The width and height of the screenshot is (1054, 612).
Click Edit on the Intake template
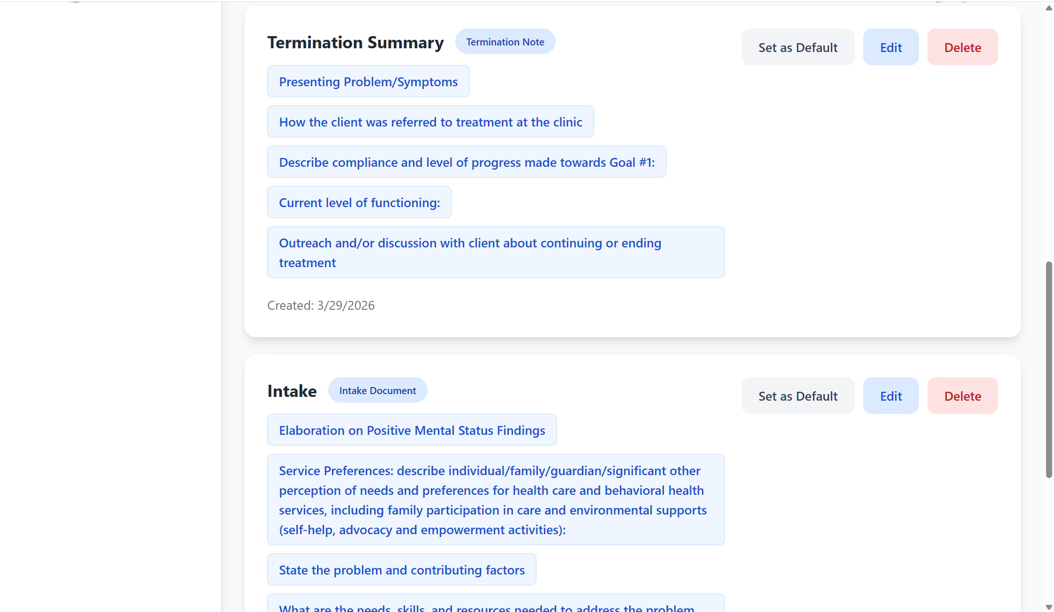click(x=890, y=396)
